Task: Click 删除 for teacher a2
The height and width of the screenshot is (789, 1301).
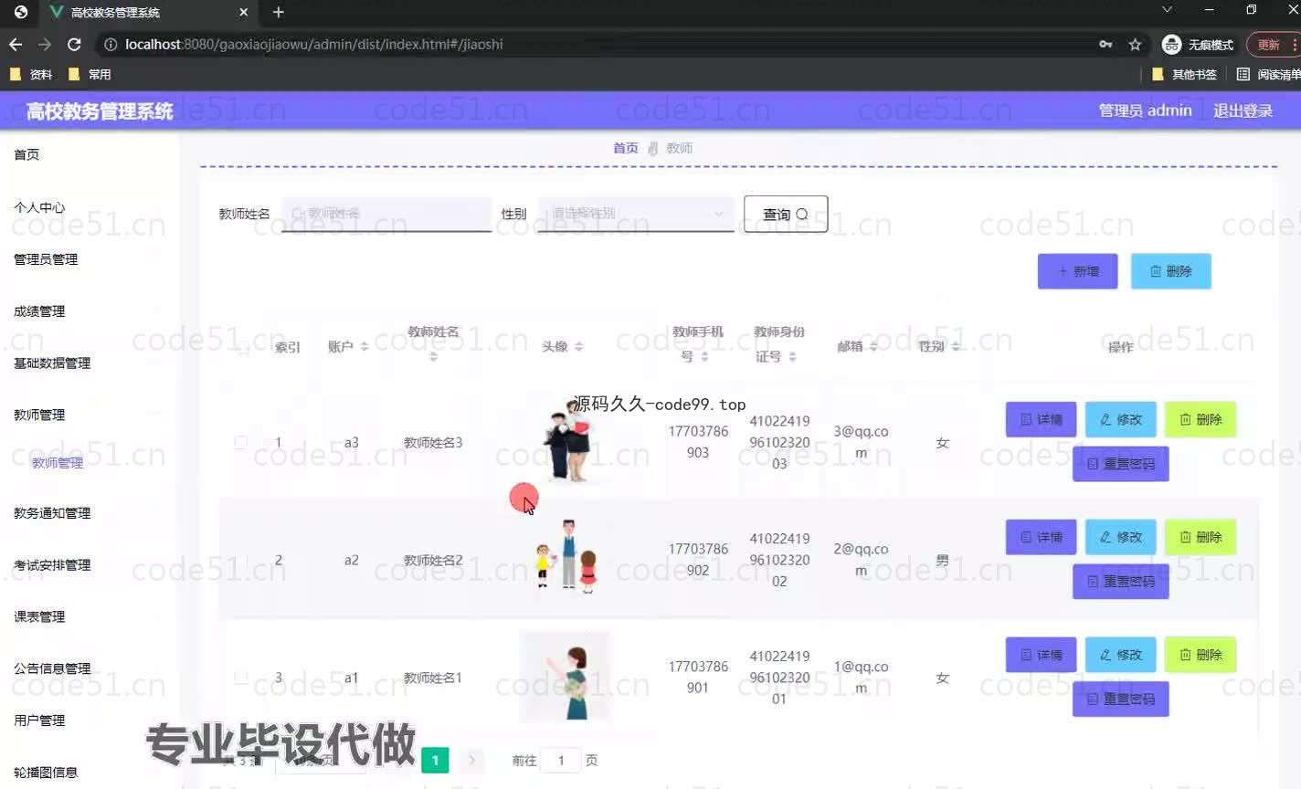Action: tap(1201, 537)
